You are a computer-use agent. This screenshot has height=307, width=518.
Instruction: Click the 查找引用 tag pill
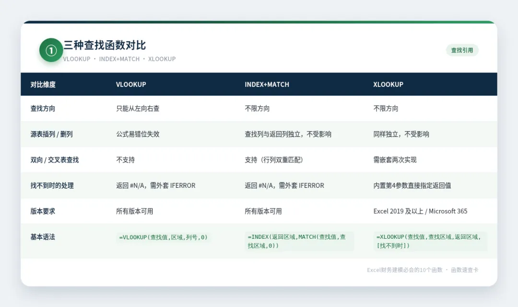(x=462, y=50)
